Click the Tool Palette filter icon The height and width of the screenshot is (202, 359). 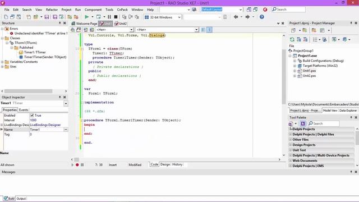[x=303, y=123]
